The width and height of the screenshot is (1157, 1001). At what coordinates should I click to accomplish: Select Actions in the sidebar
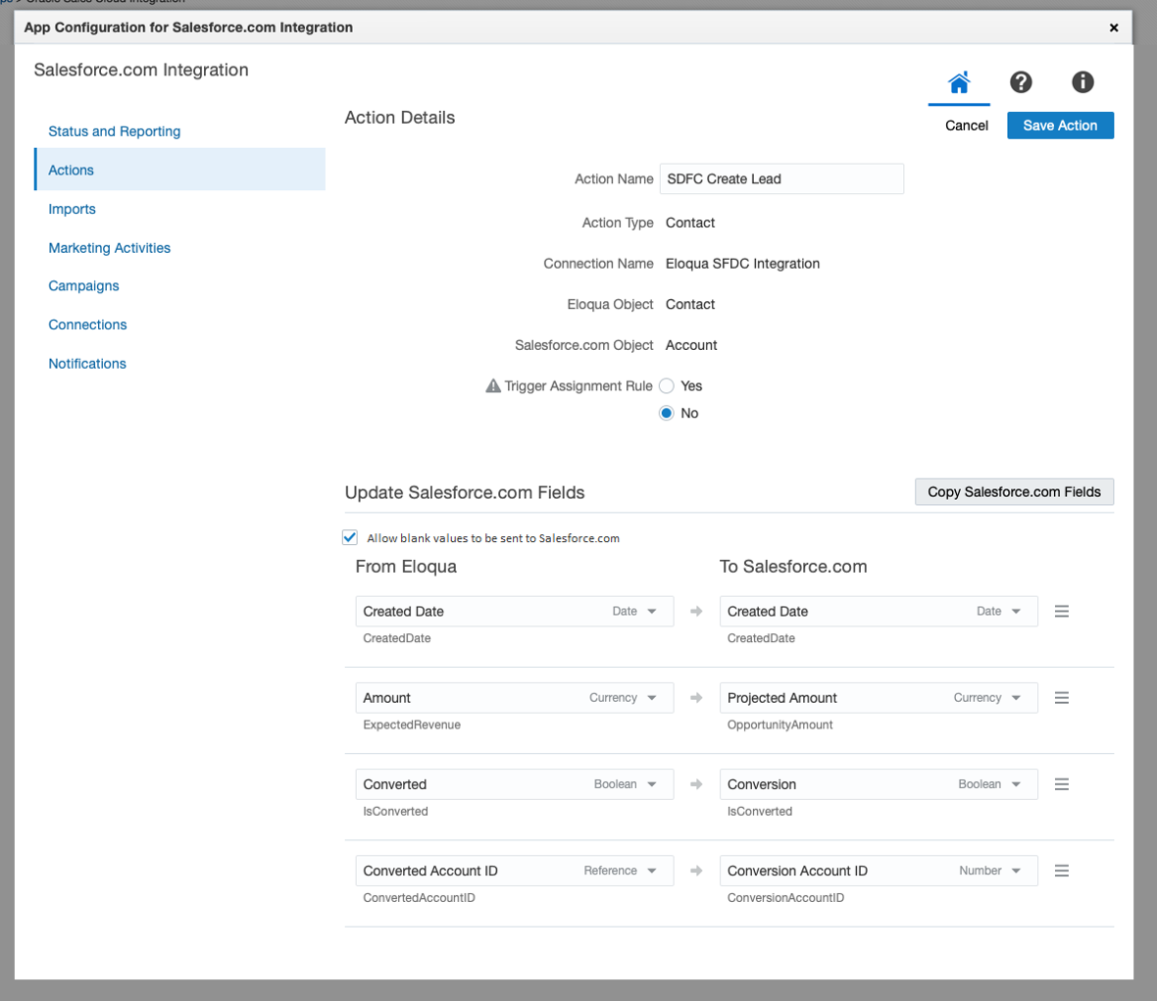[x=180, y=170]
